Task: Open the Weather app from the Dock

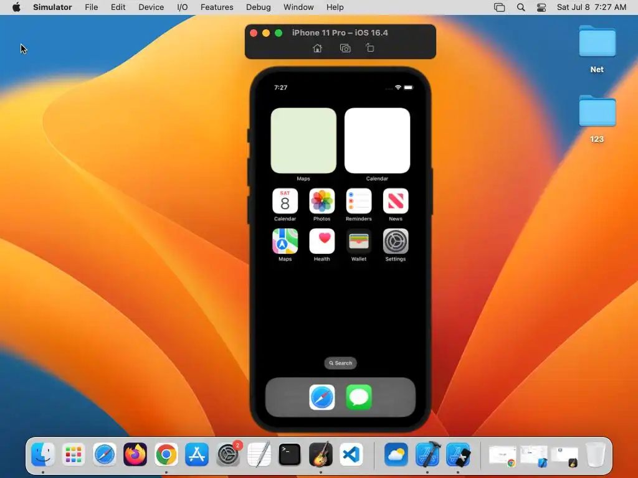Action: pyautogui.click(x=396, y=454)
